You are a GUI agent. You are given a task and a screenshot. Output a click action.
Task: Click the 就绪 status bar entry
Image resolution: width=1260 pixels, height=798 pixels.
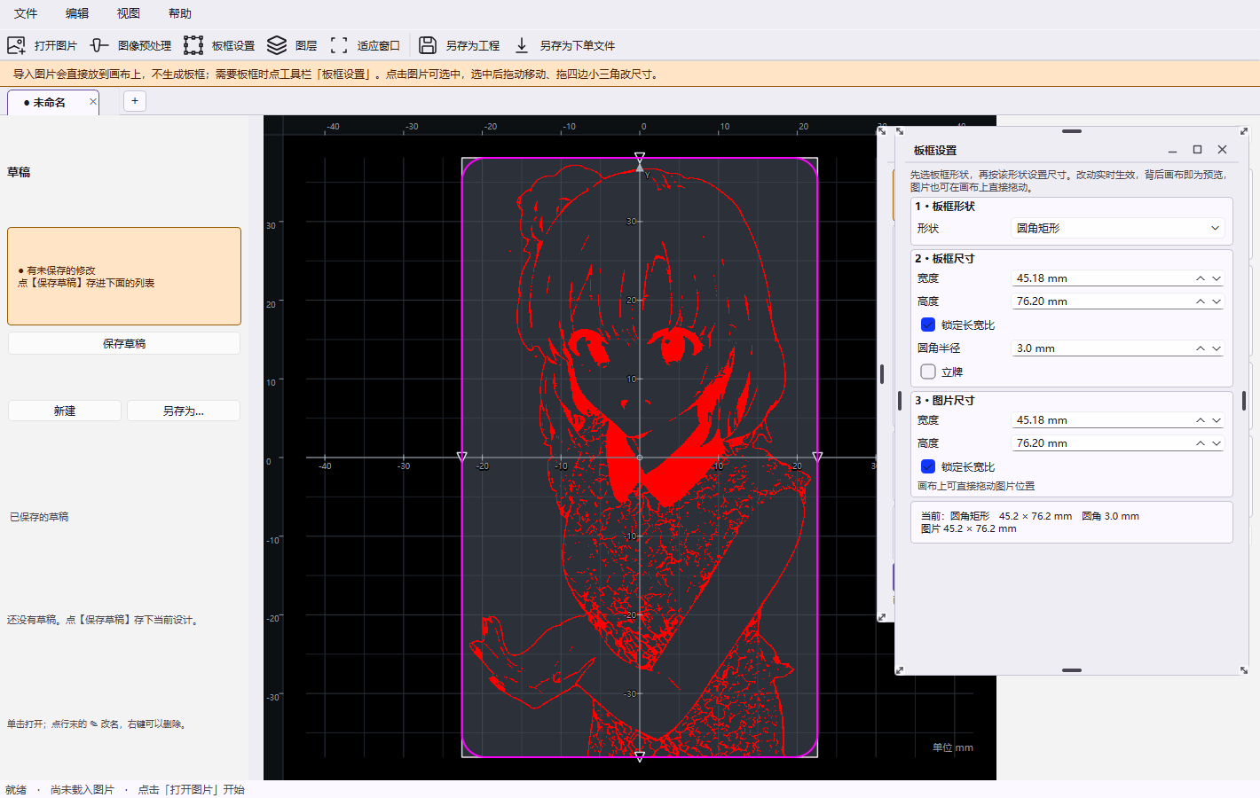[16, 789]
